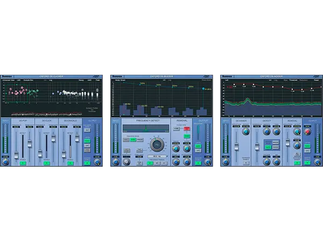
Task: Select AUDIO listen mode in De-Buzzer
Action: (198, 146)
